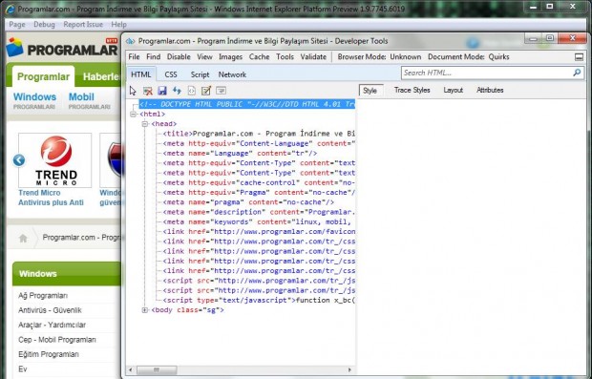Click the magnifier icon in the Search HTML box
The width and height of the screenshot is (592, 379).
pyautogui.click(x=577, y=73)
